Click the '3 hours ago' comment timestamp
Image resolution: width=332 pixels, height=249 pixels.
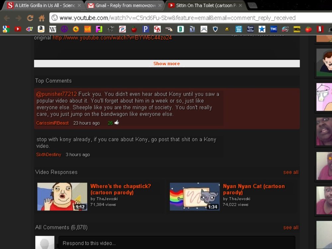pyautogui.click(x=78, y=155)
